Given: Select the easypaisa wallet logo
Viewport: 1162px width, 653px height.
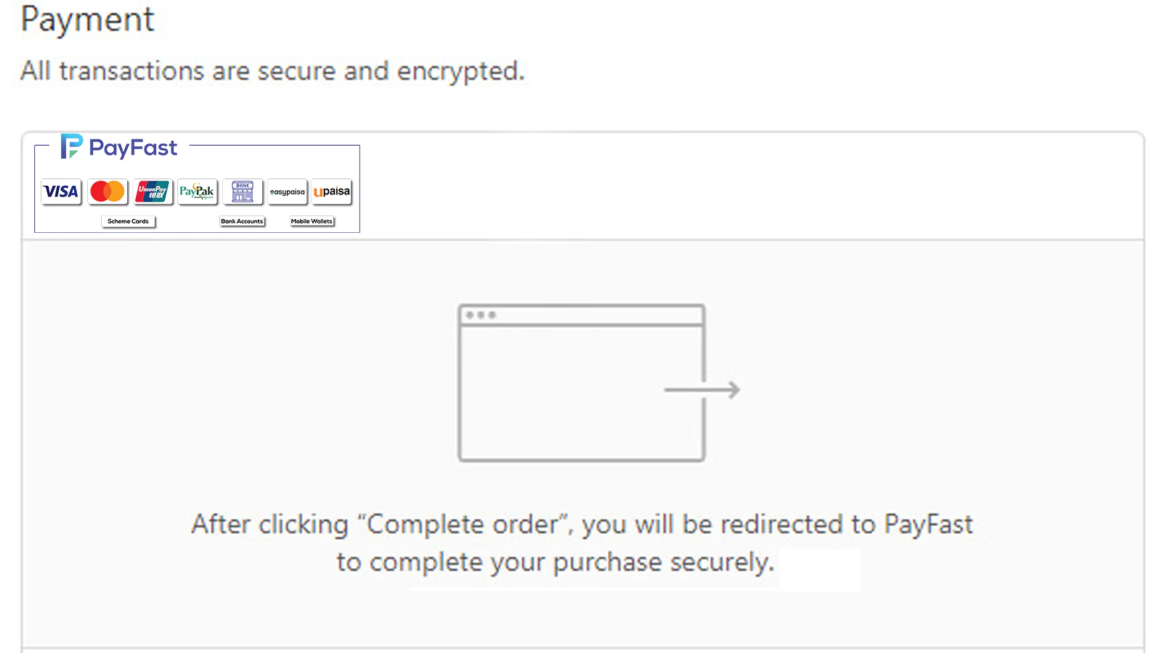Looking at the screenshot, I should point(288,192).
